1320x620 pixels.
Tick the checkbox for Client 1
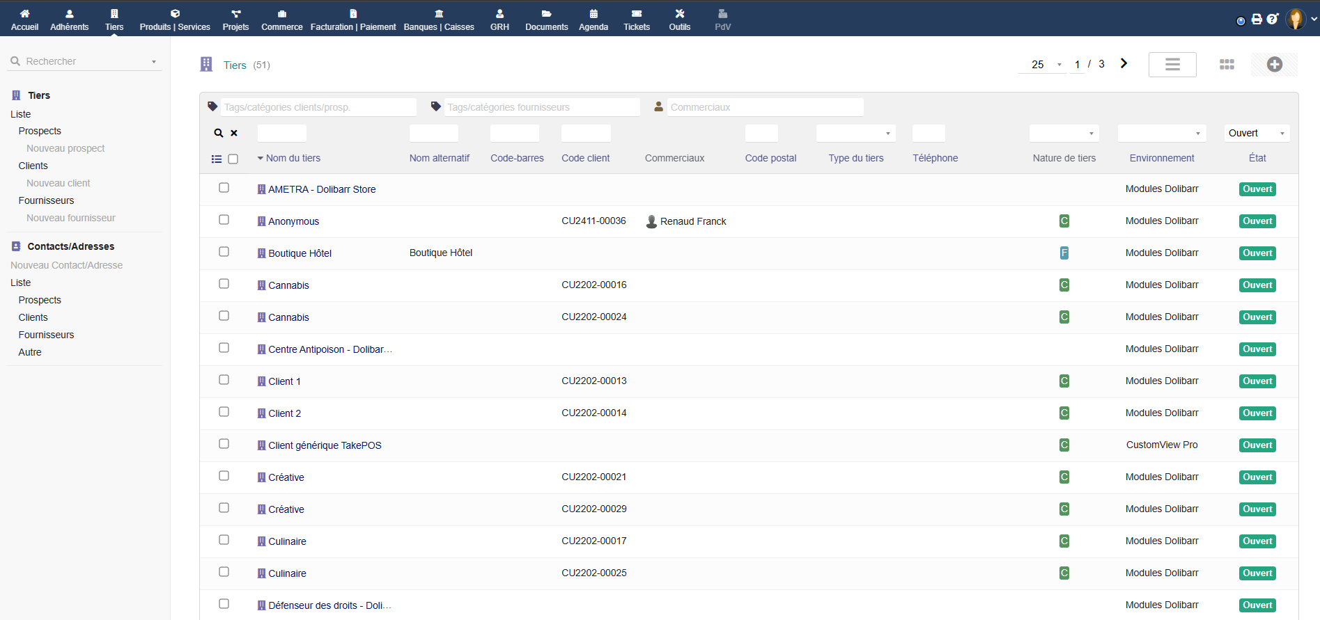[x=224, y=380]
